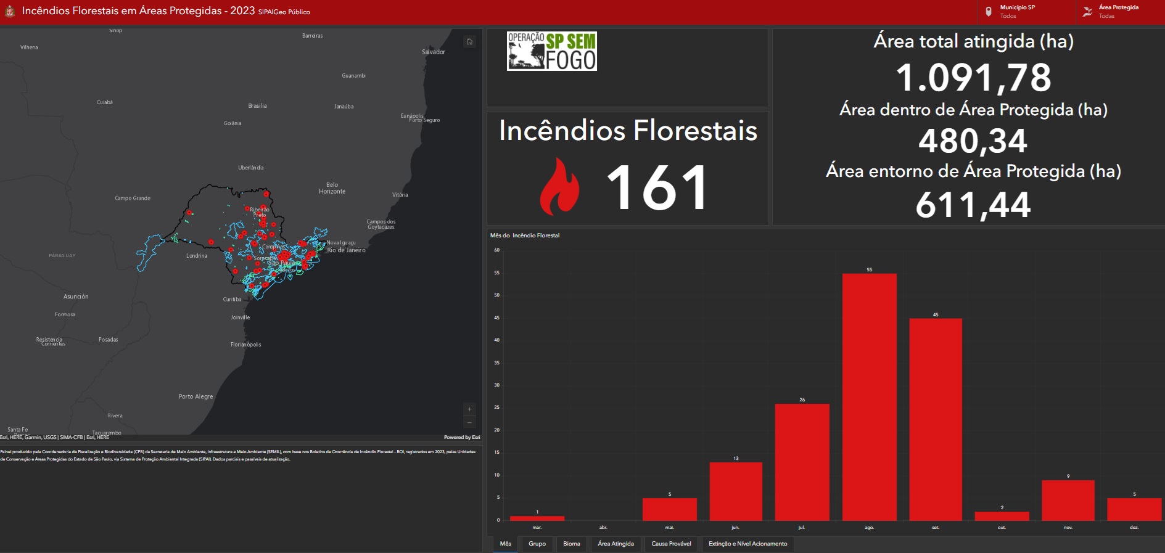
Task: Click the SIPAIGeo Público subtitle text
Action: (284, 12)
